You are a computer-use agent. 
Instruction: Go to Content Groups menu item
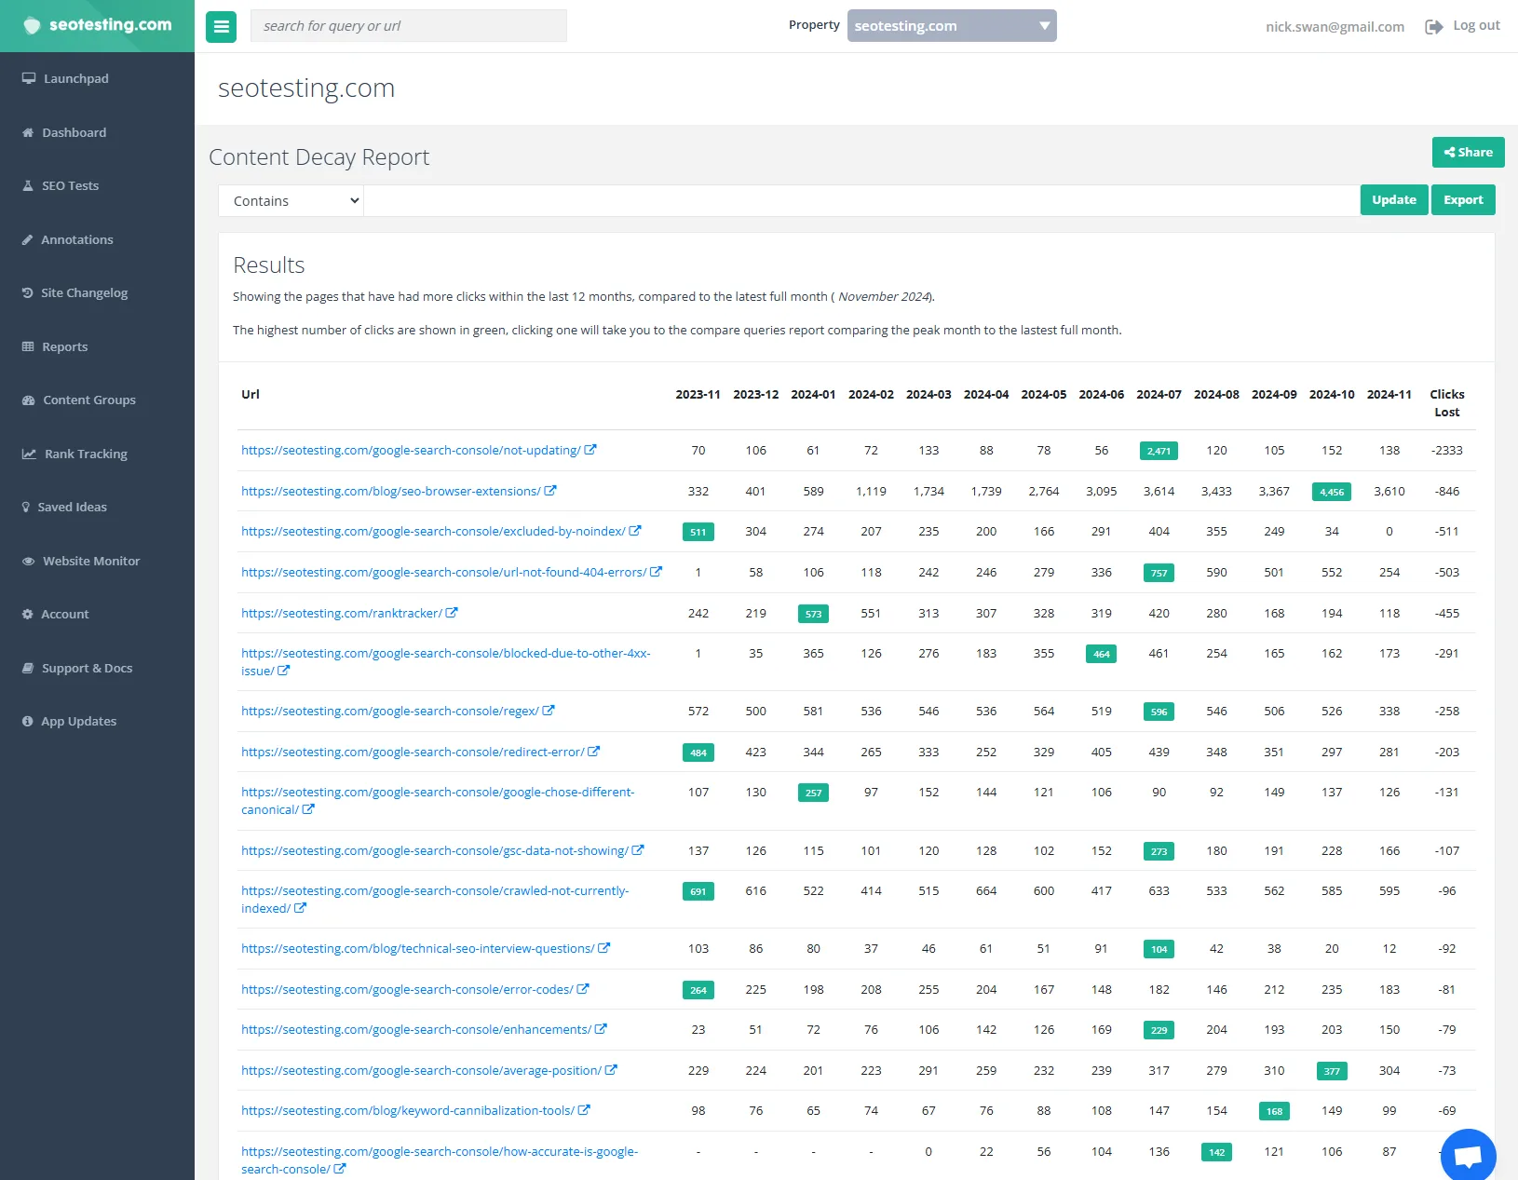coord(88,400)
